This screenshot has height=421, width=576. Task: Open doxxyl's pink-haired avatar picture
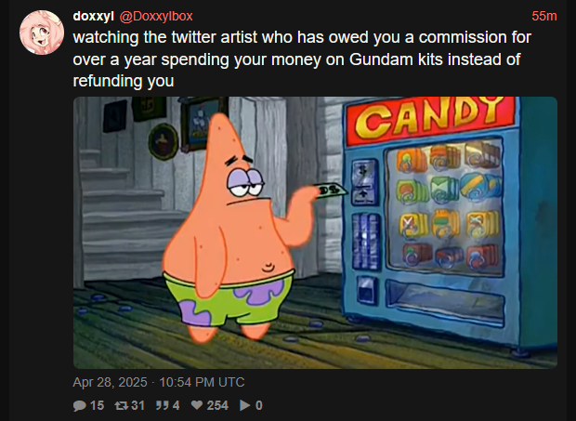tap(42, 33)
